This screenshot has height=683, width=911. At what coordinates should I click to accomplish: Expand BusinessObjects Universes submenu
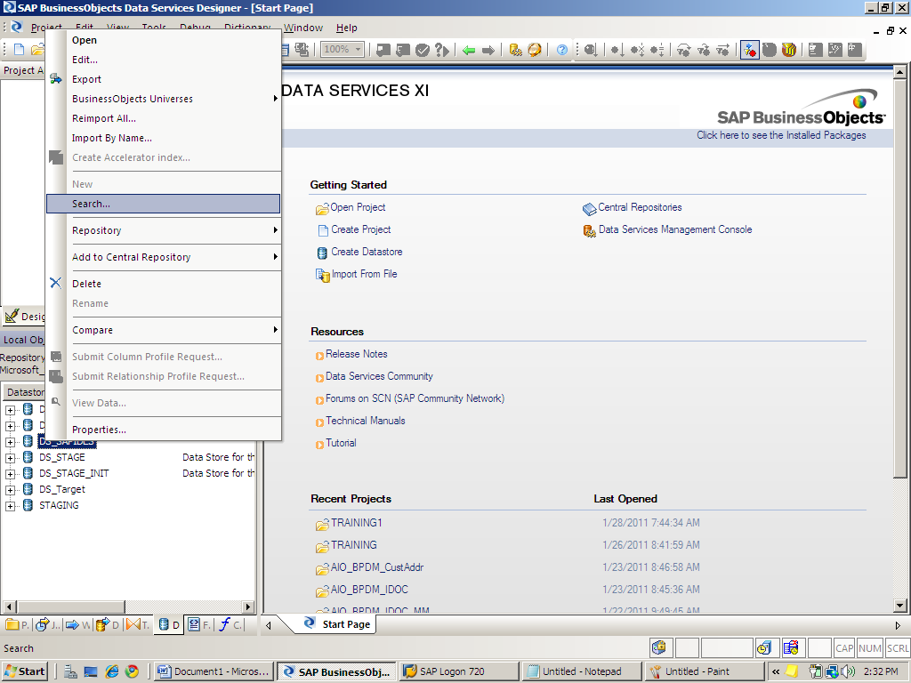pos(164,99)
